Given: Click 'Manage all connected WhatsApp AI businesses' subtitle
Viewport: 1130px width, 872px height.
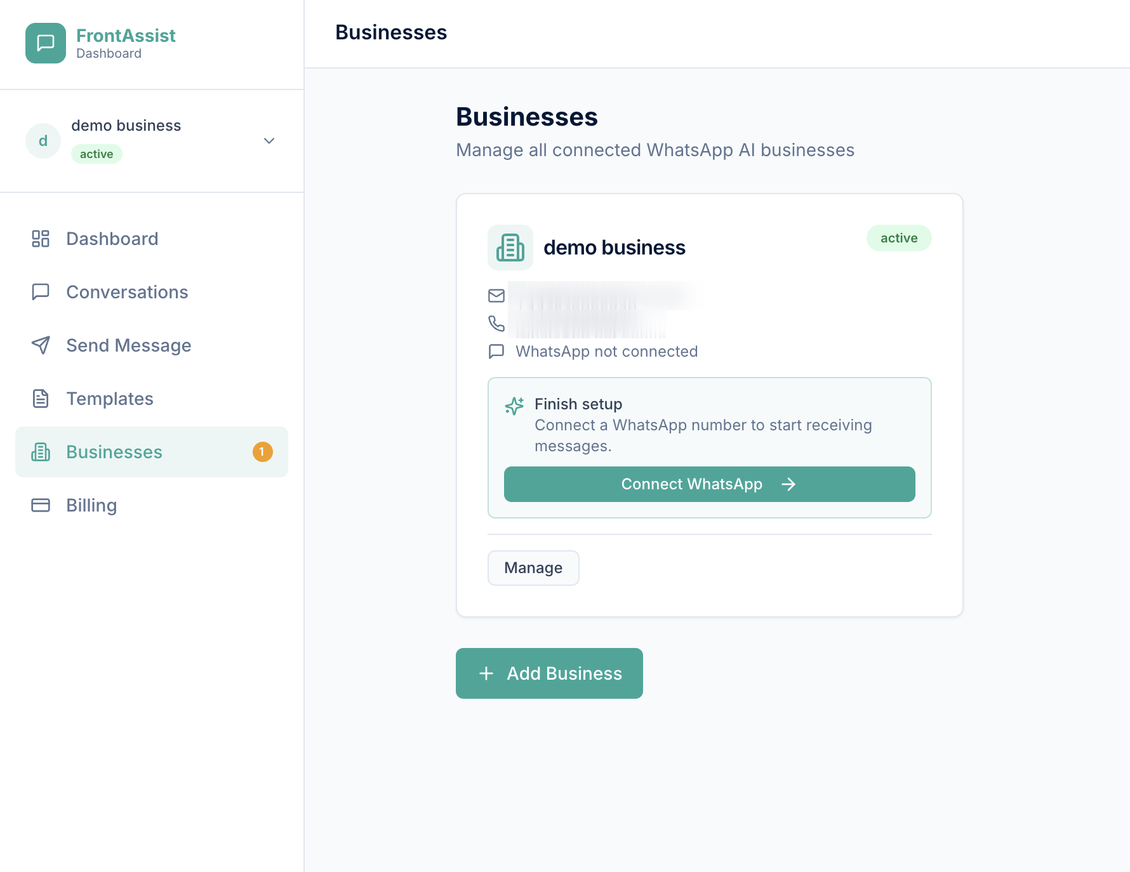Looking at the screenshot, I should [655, 150].
